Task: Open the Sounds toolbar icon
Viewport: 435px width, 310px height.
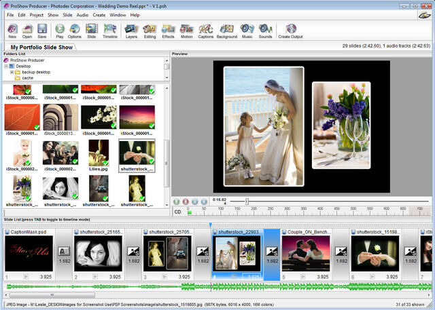Action: [265, 29]
